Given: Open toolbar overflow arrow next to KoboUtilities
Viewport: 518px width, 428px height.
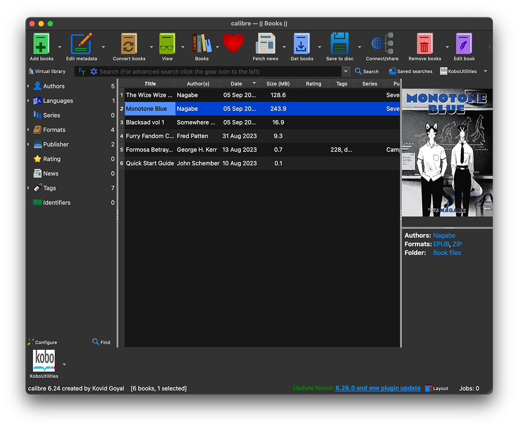Looking at the screenshot, I should [485, 71].
